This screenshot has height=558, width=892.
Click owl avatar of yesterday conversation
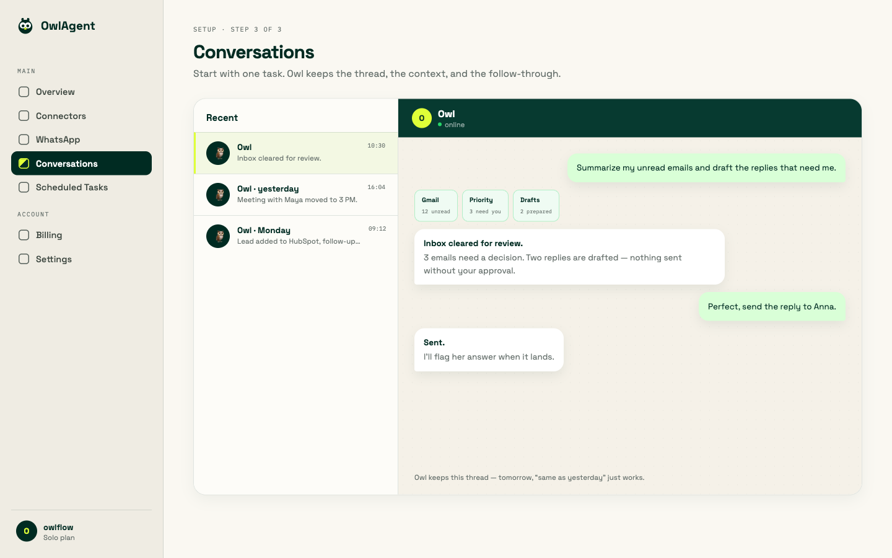[x=218, y=195]
